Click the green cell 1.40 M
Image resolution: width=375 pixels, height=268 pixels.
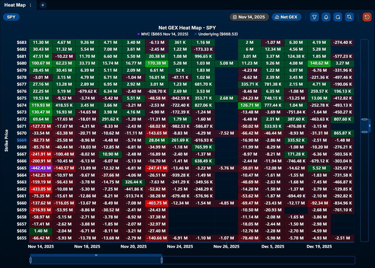click(x=40, y=231)
